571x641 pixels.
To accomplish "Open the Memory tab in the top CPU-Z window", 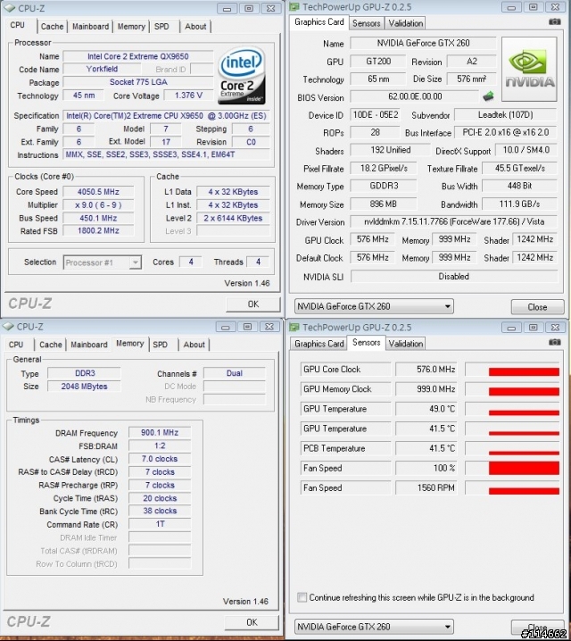I will (131, 27).
